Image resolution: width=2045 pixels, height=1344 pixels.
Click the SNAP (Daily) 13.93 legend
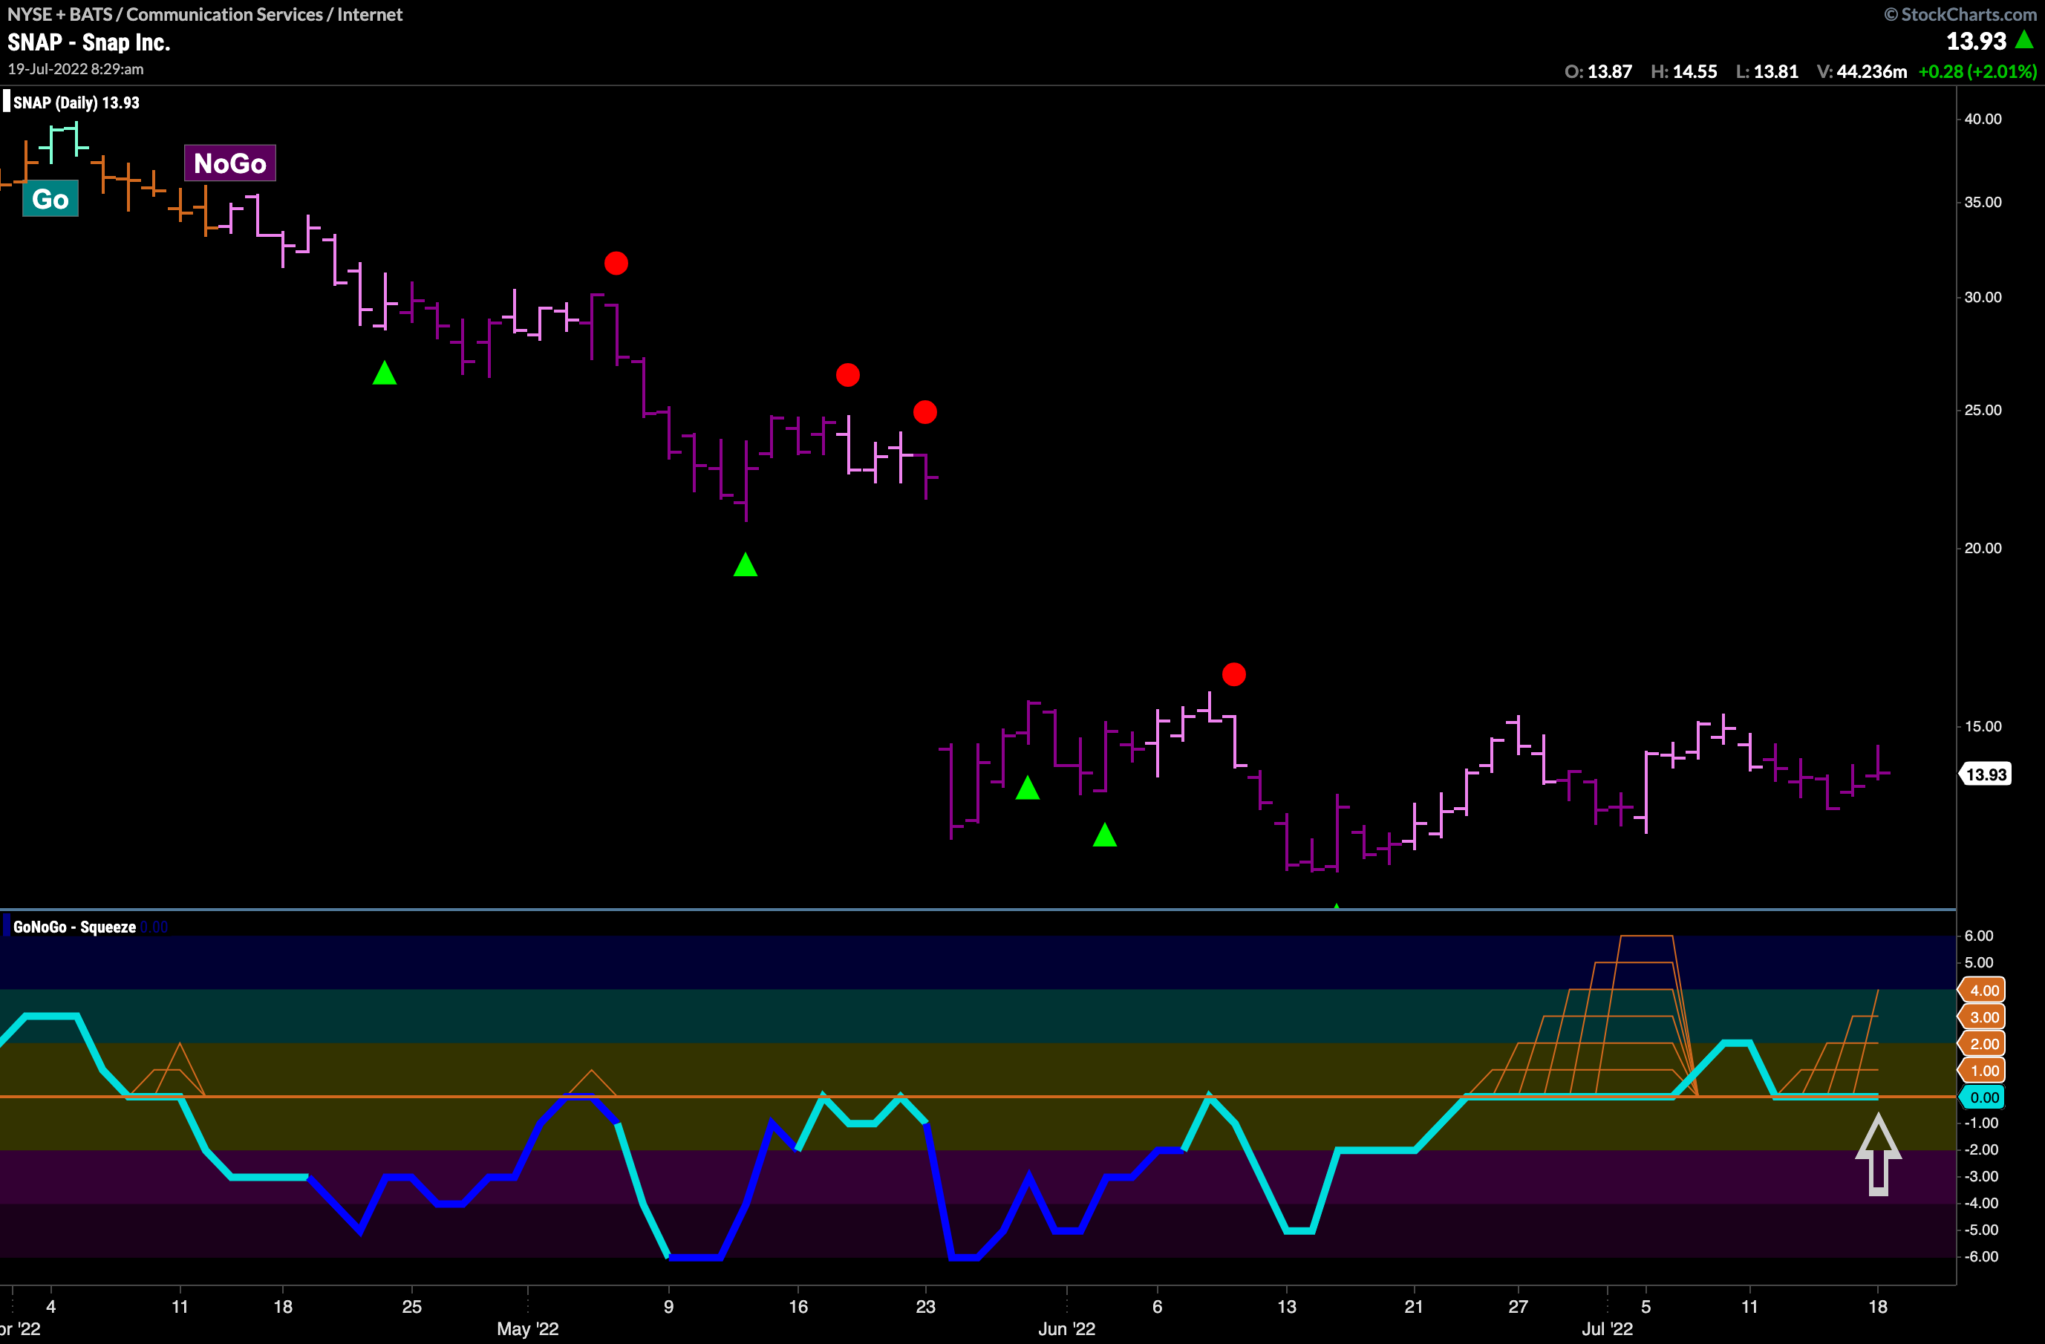pos(76,102)
